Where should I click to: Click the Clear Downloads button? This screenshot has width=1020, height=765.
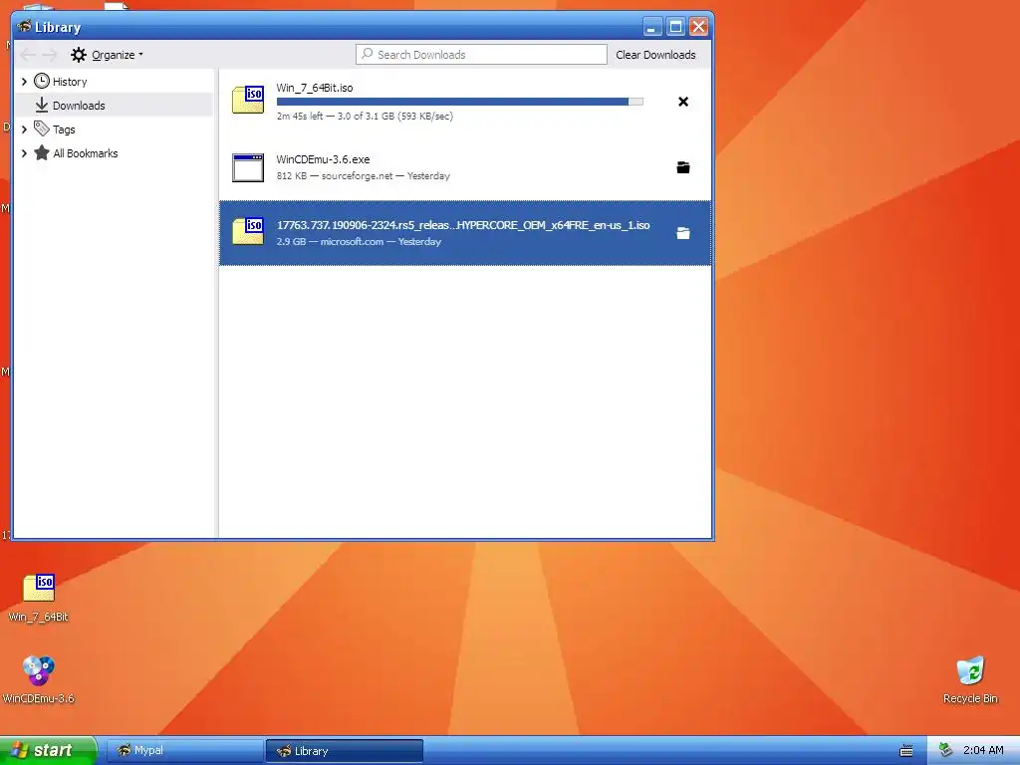[x=655, y=55]
